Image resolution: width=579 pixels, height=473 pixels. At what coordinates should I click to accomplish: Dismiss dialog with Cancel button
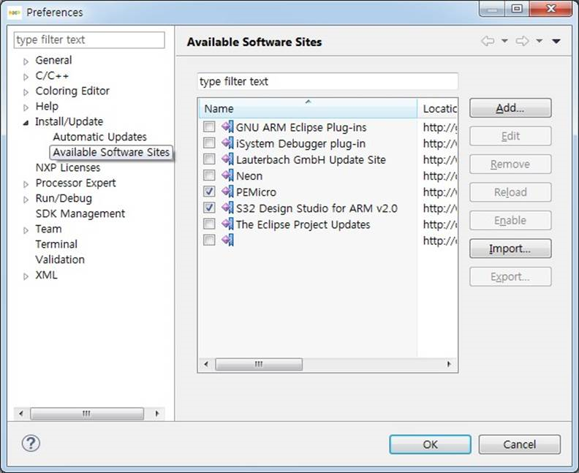(520, 444)
